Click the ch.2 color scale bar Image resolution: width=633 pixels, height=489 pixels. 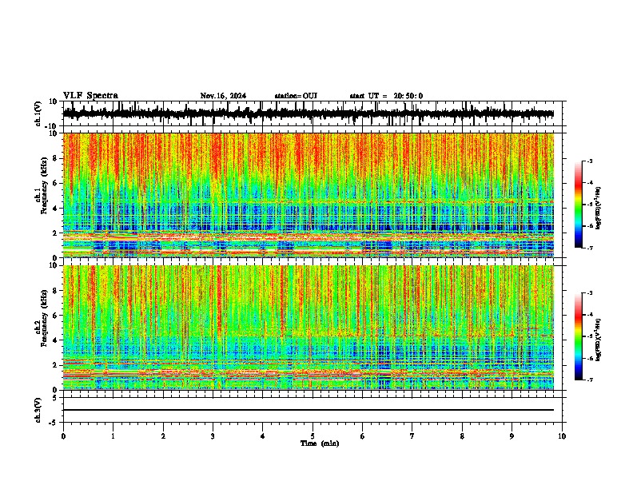tap(579, 336)
